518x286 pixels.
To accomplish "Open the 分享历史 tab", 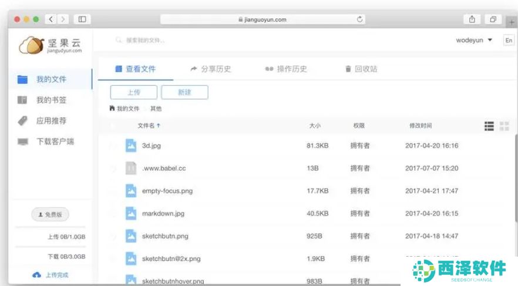I will point(211,69).
